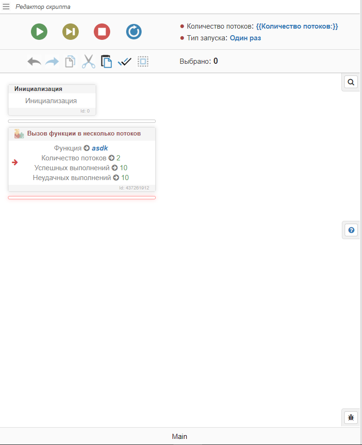The height and width of the screenshot is (445, 362).
Task: Click the Количество потоков value 2
Action: pyautogui.click(x=118, y=158)
